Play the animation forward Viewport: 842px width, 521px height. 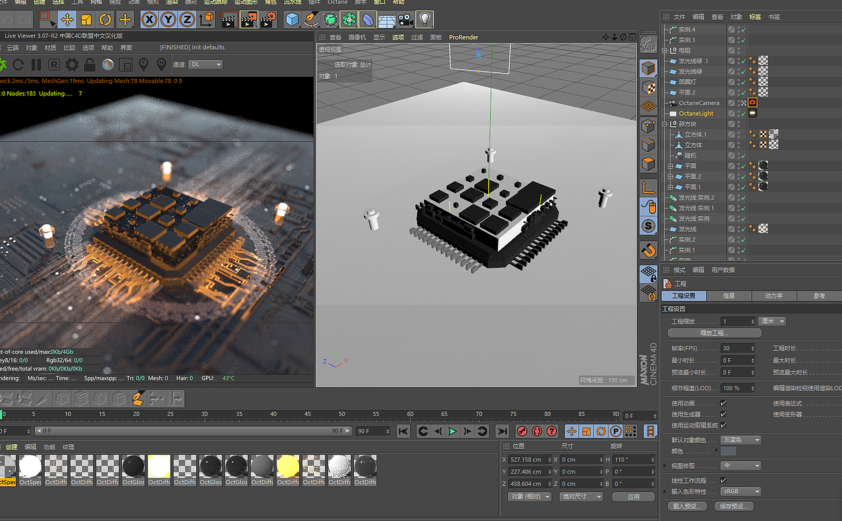(x=453, y=431)
